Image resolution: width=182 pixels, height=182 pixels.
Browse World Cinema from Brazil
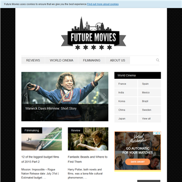(x=150, y=101)
